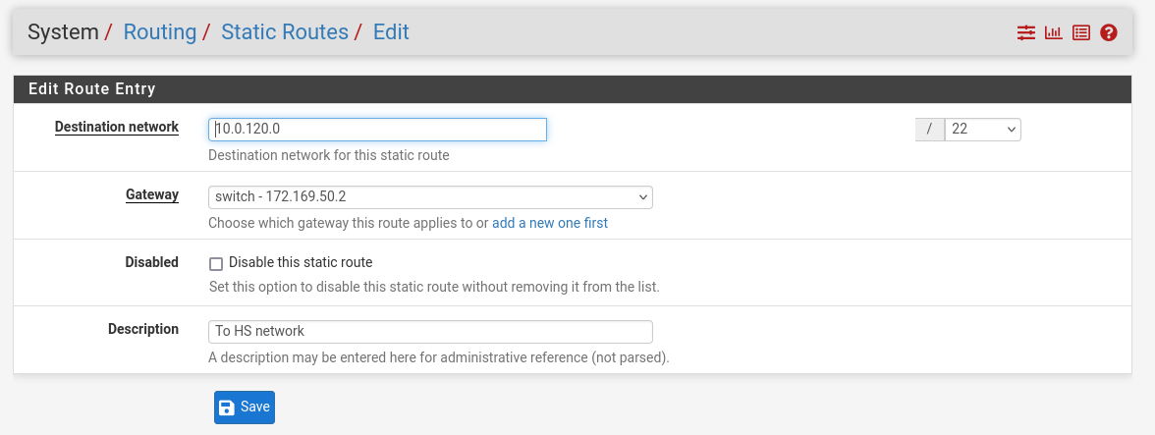This screenshot has height=435, width=1155.
Task: Click the arrow on the Gateway select
Action: click(642, 196)
